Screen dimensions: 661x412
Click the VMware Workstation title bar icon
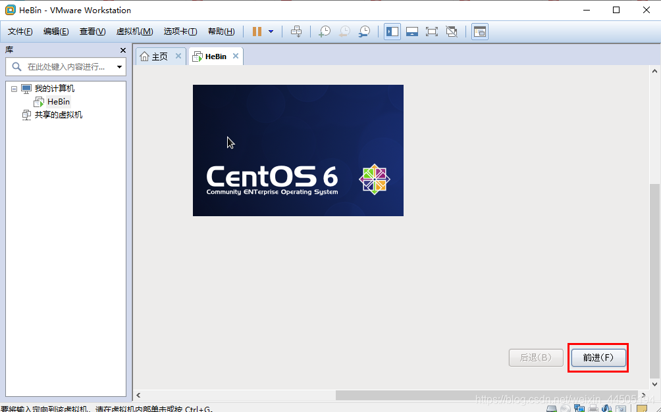10,10
